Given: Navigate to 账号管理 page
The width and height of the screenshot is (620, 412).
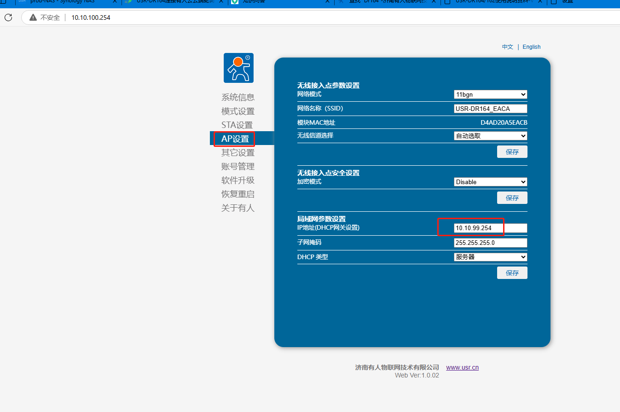Looking at the screenshot, I should (x=238, y=166).
